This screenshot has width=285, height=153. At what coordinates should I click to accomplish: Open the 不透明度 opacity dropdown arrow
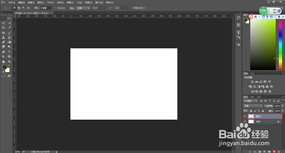point(282,106)
